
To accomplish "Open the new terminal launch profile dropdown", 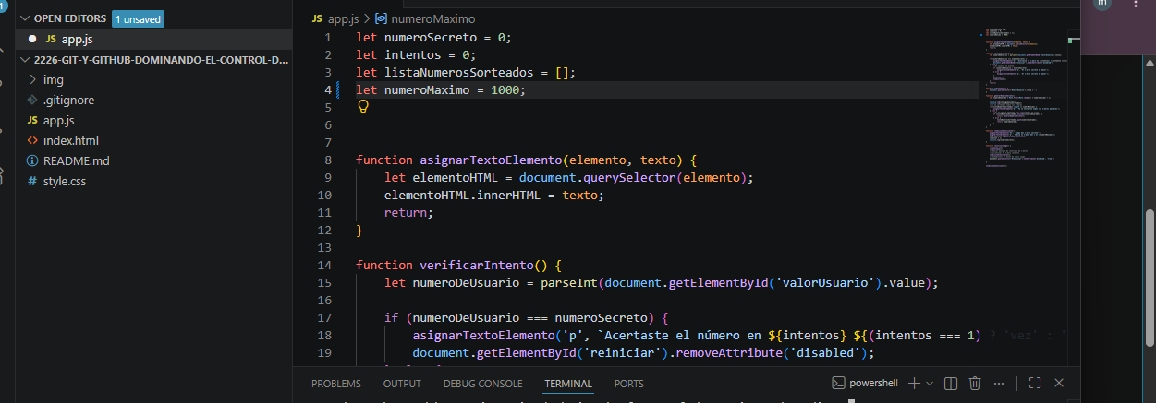I will point(930,383).
